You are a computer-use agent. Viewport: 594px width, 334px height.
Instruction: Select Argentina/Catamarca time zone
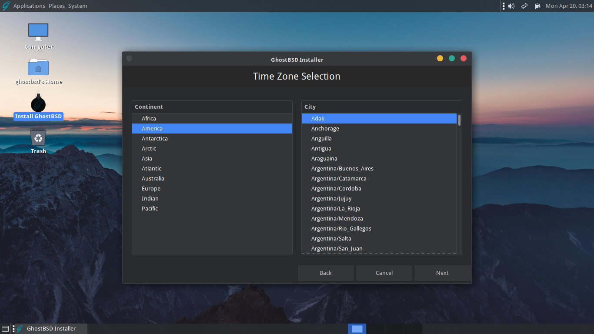(379, 179)
